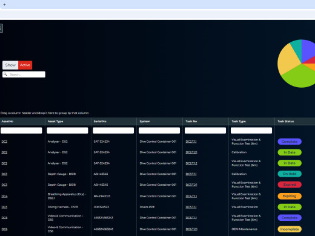The height and width of the screenshot is (236, 315).
Task: Toggle the red Active filter button
Action: point(25,65)
